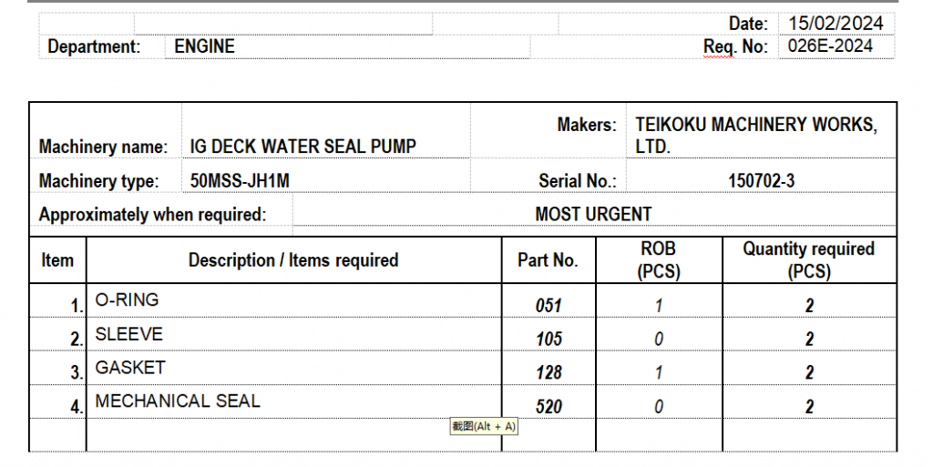Click the date value 15/02/2024
The width and height of the screenshot is (933, 467).
836,24
